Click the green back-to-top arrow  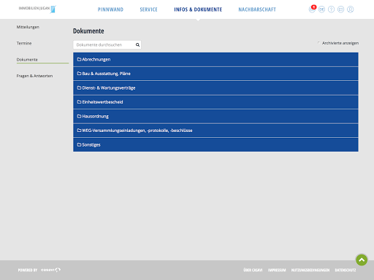point(362,260)
